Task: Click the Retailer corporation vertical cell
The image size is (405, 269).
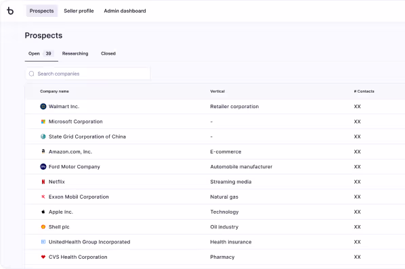Action: click(234, 106)
